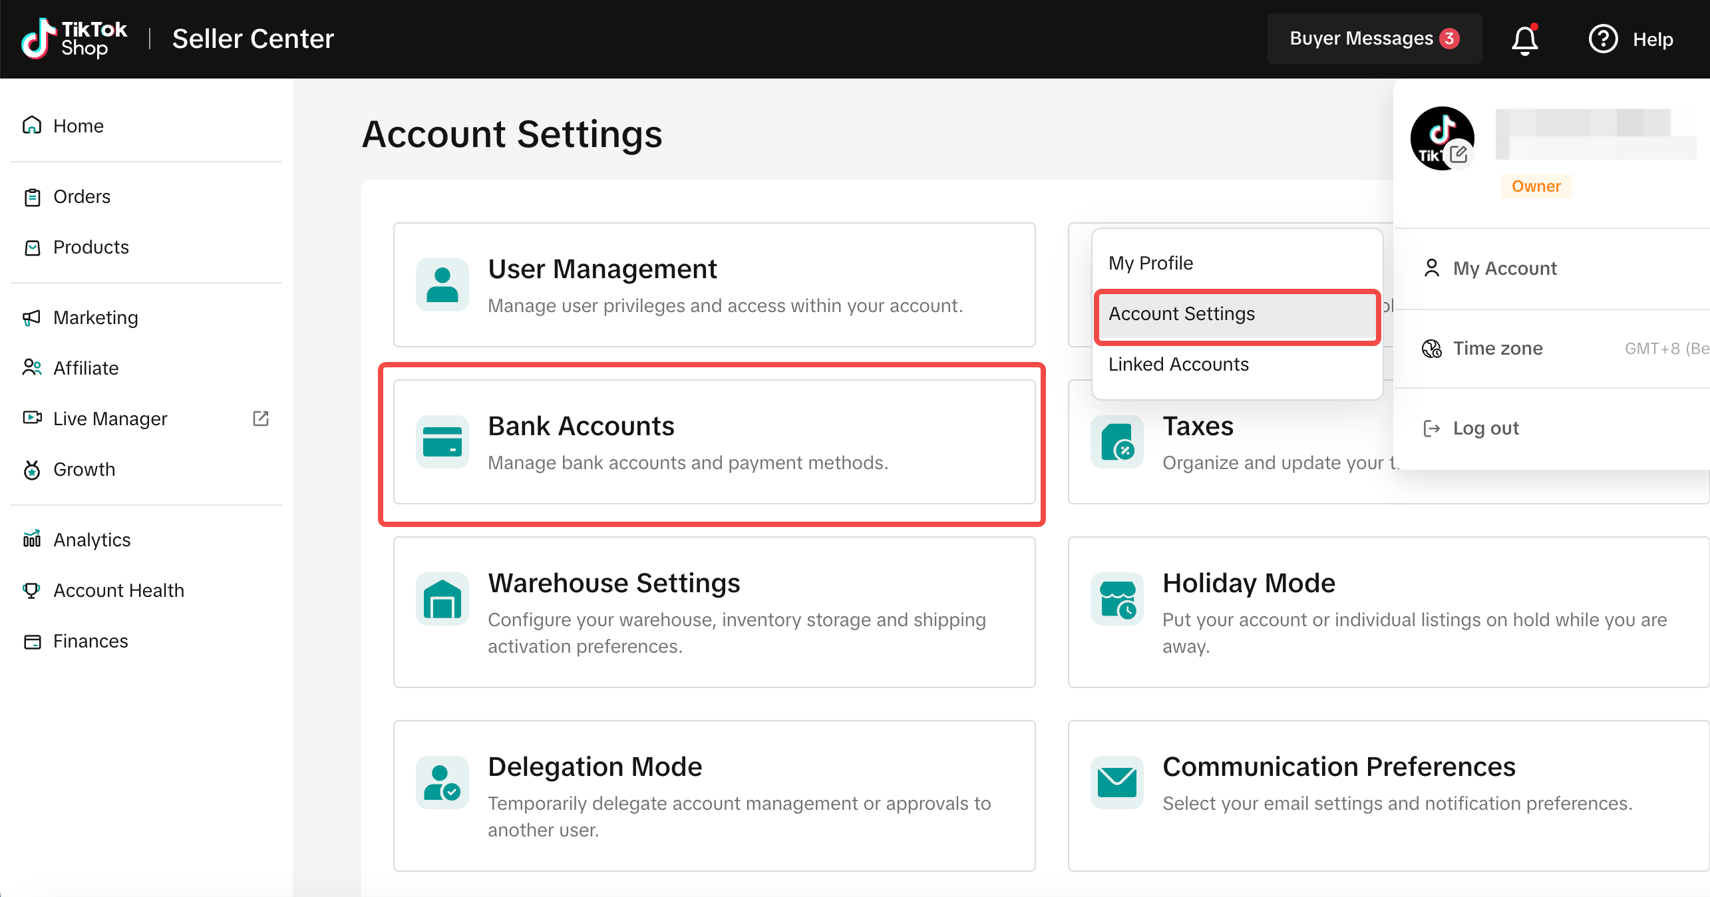Image resolution: width=1710 pixels, height=897 pixels.
Task: Go to Finances in sidebar
Action: pyautogui.click(x=90, y=641)
